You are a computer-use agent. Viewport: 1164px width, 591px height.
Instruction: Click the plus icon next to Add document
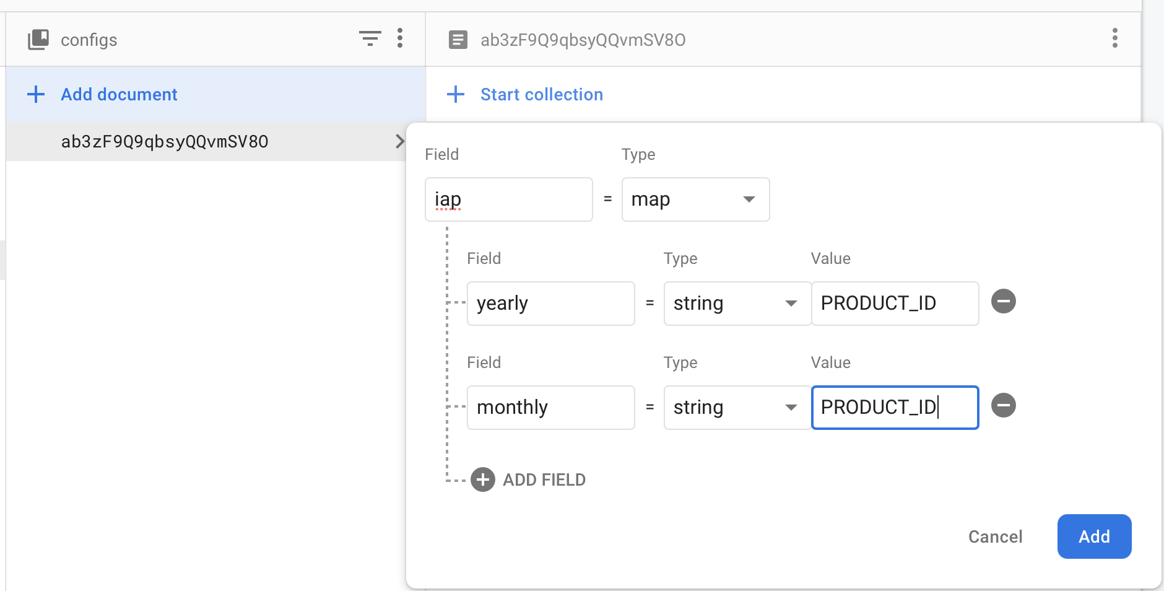(36, 94)
